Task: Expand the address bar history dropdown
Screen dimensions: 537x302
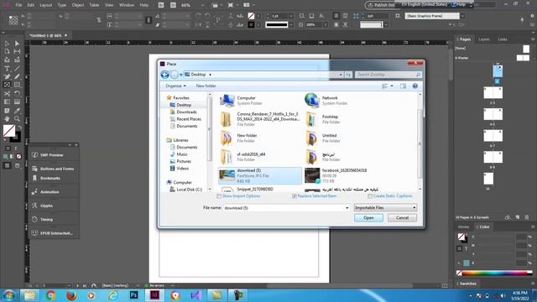Action: [341, 75]
